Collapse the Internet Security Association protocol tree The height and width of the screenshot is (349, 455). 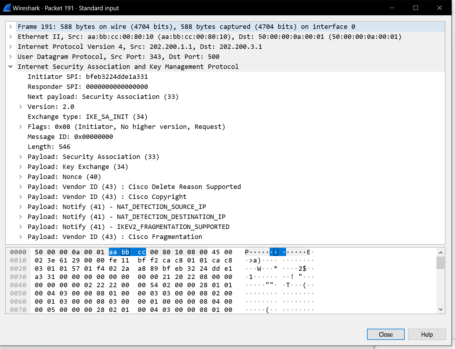point(11,67)
